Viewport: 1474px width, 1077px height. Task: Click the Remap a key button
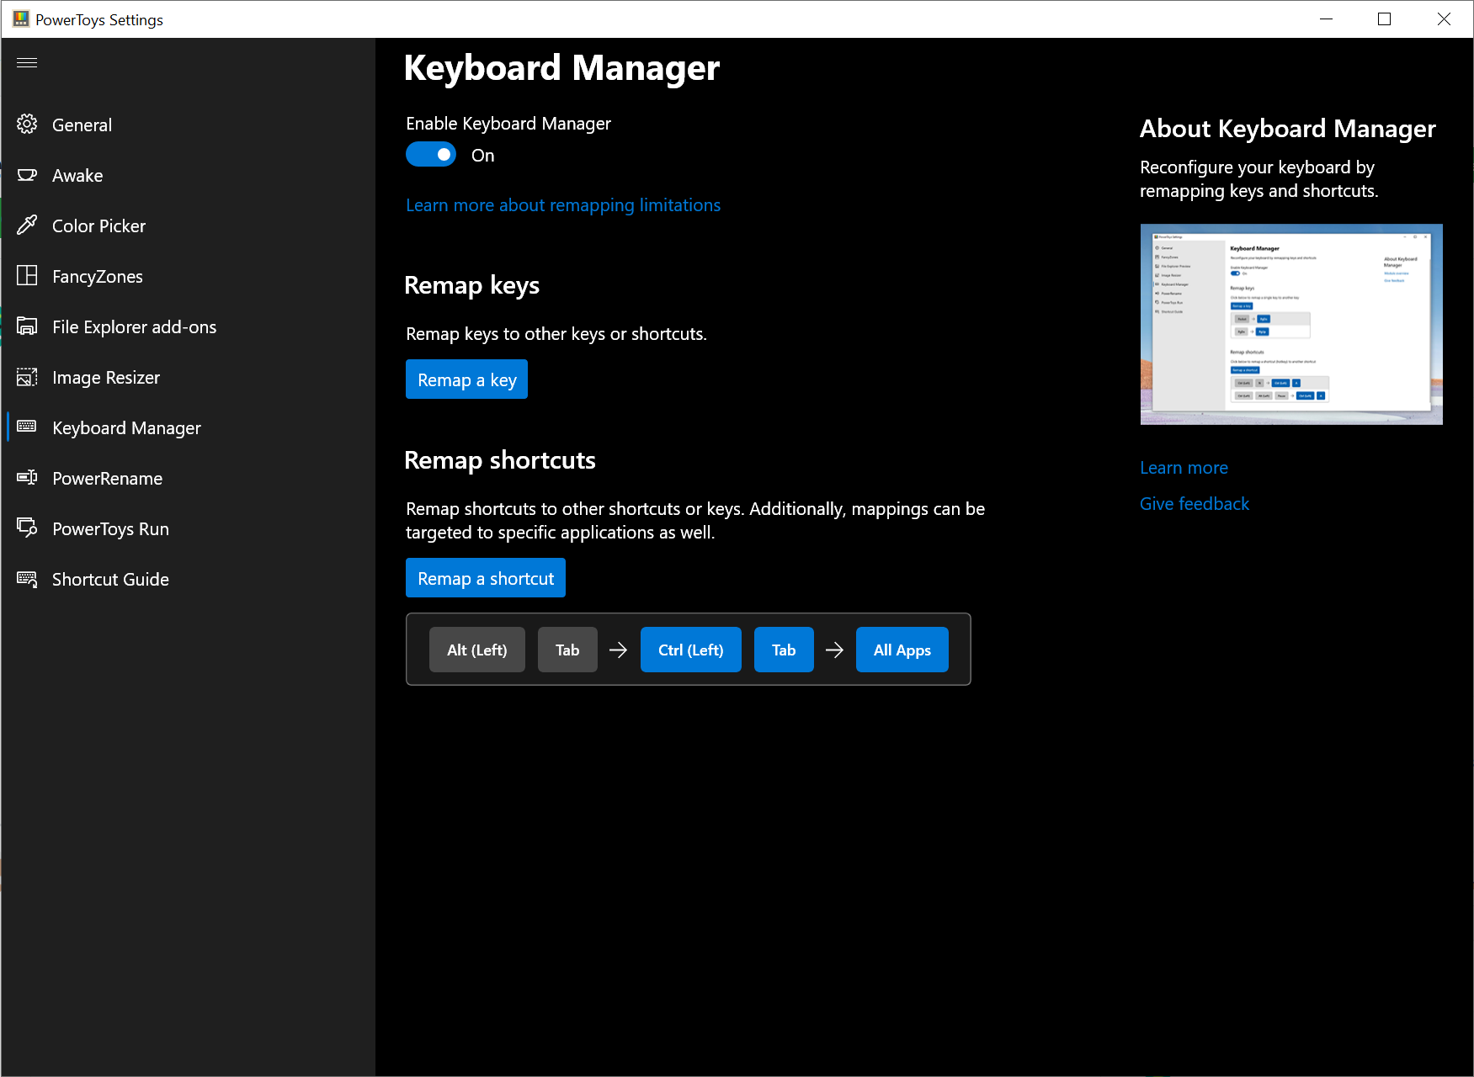tap(466, 379)
